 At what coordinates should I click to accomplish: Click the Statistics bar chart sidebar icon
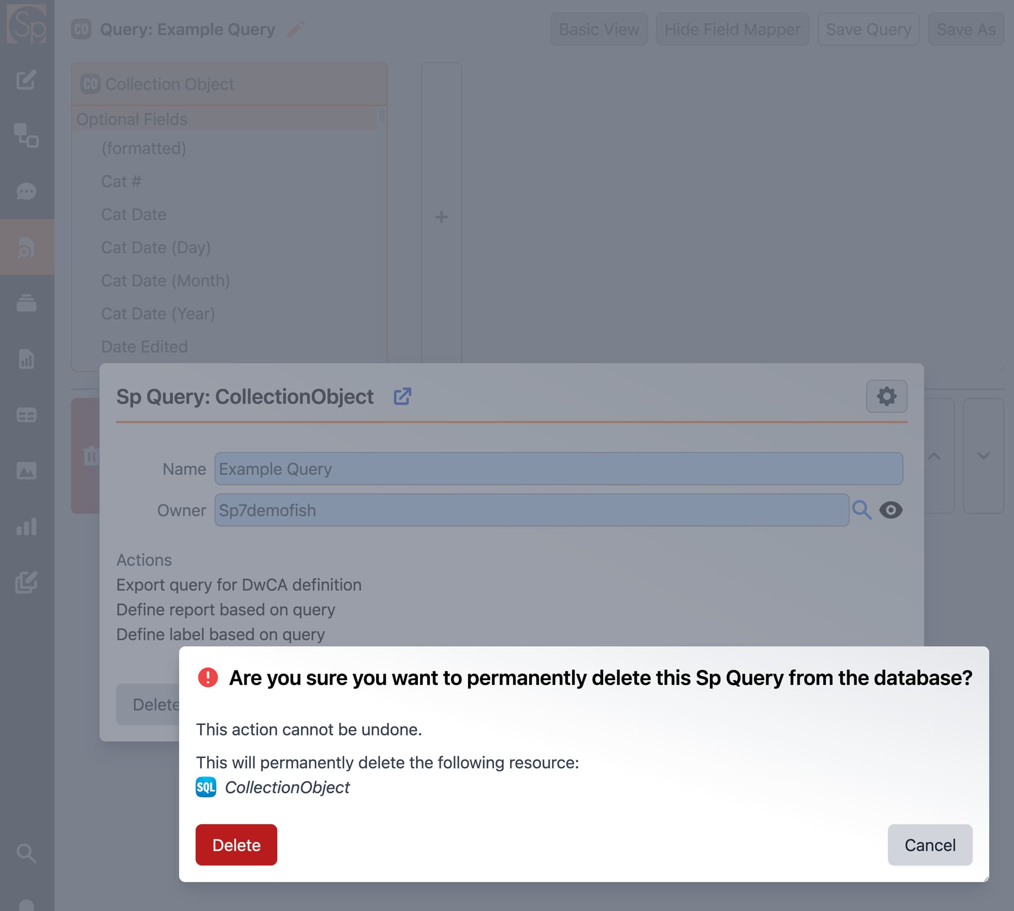pyautogui.click(x=26, y=526)
